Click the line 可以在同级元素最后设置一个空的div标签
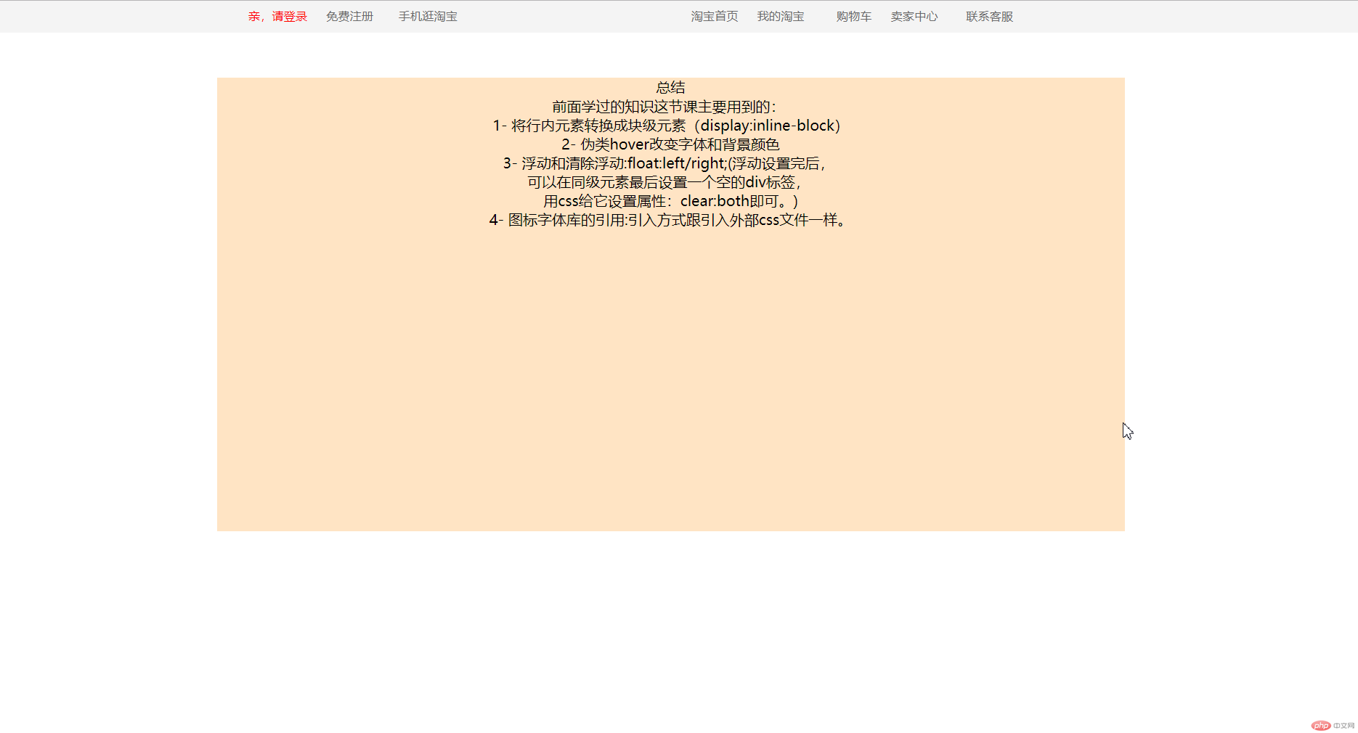The height and width of the screenshot is (733, 1358). click(666, 182)
